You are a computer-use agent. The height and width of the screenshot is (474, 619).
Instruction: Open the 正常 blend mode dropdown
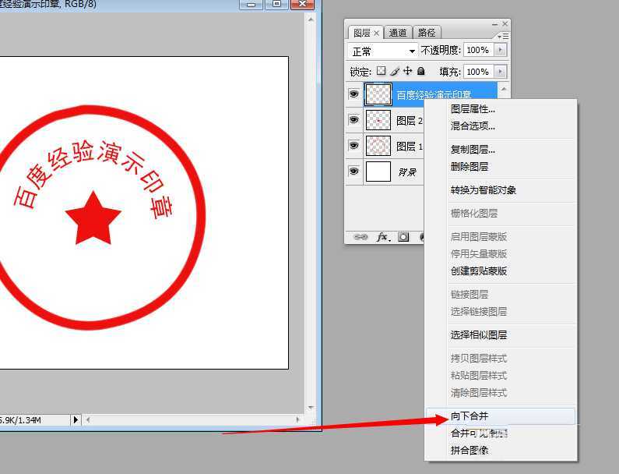click(x=383, y=51)
